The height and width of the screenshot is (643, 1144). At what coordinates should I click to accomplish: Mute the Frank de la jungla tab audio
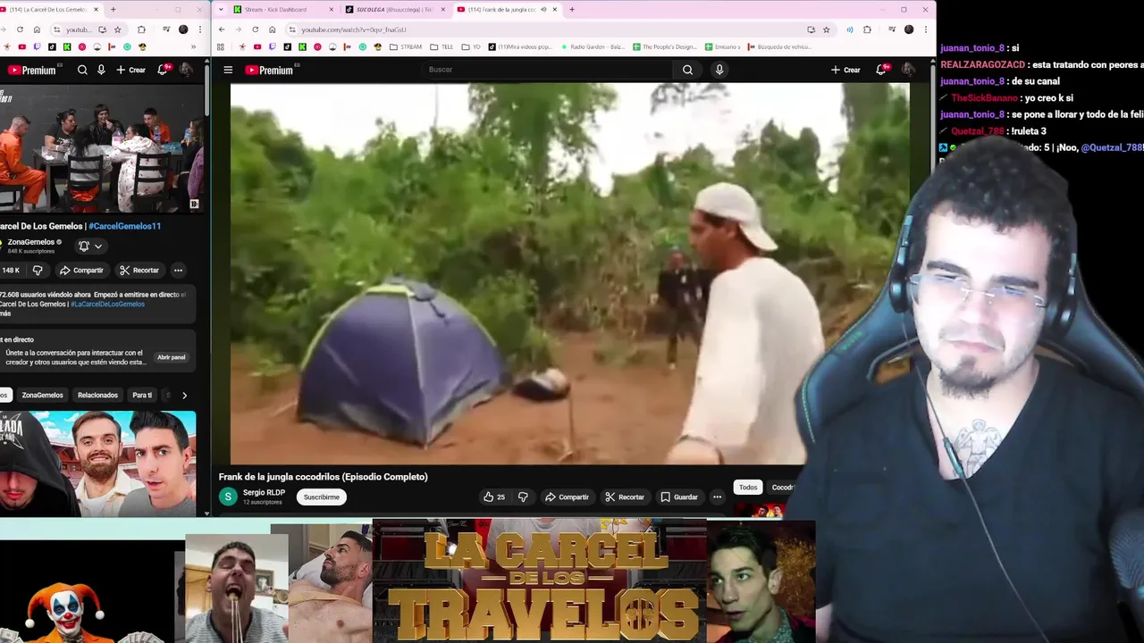(x=543, y=9)
